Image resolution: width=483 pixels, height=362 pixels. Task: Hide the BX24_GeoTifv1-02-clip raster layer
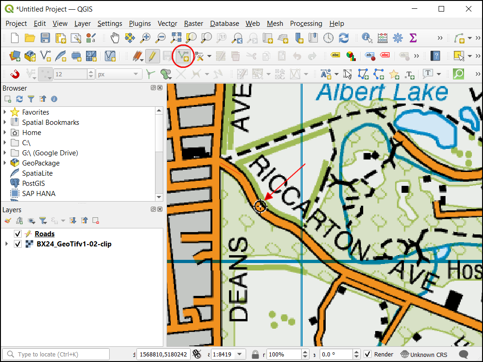(18, 244)
